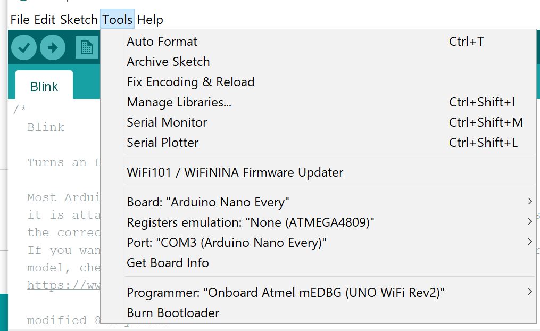Click the https://ww... link in the sketch comments
Viewport: 540px width, 331px height.
tap(64, 285)
